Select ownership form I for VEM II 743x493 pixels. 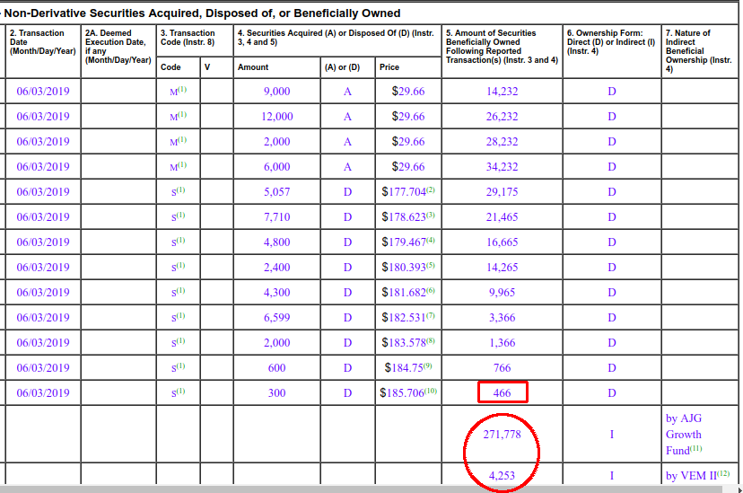coord(612,475)
